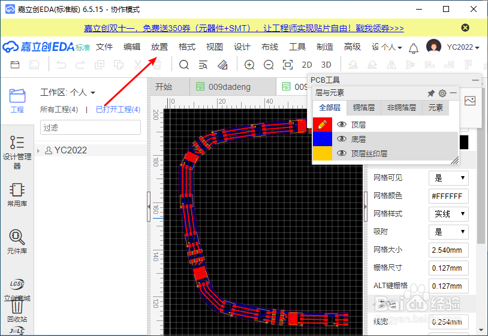Collapse the left panel handle
This screenshot has height=336, width=488.
click(149, 207)
